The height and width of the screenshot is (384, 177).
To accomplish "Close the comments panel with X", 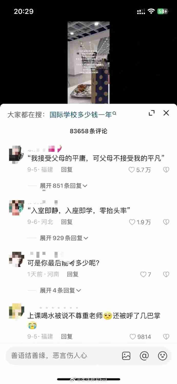I will [166, 113].
